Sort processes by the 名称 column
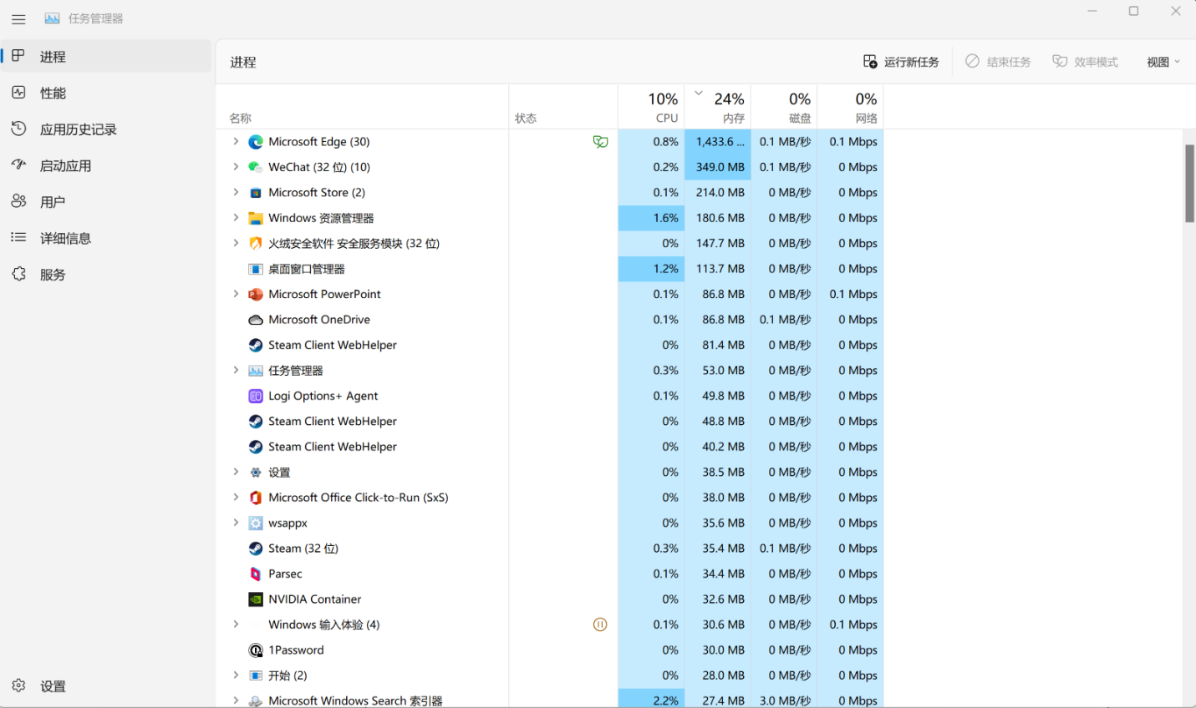This screenshot has width=1196, height=708. tap(363, 107)
